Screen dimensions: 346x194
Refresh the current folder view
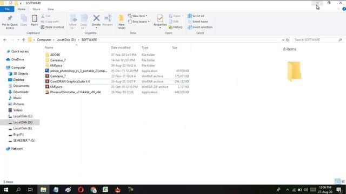pyautogui.click(x=287, y=40)
